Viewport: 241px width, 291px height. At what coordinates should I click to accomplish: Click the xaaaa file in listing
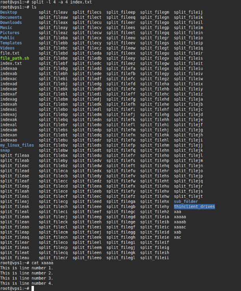[x=180, y=217]
